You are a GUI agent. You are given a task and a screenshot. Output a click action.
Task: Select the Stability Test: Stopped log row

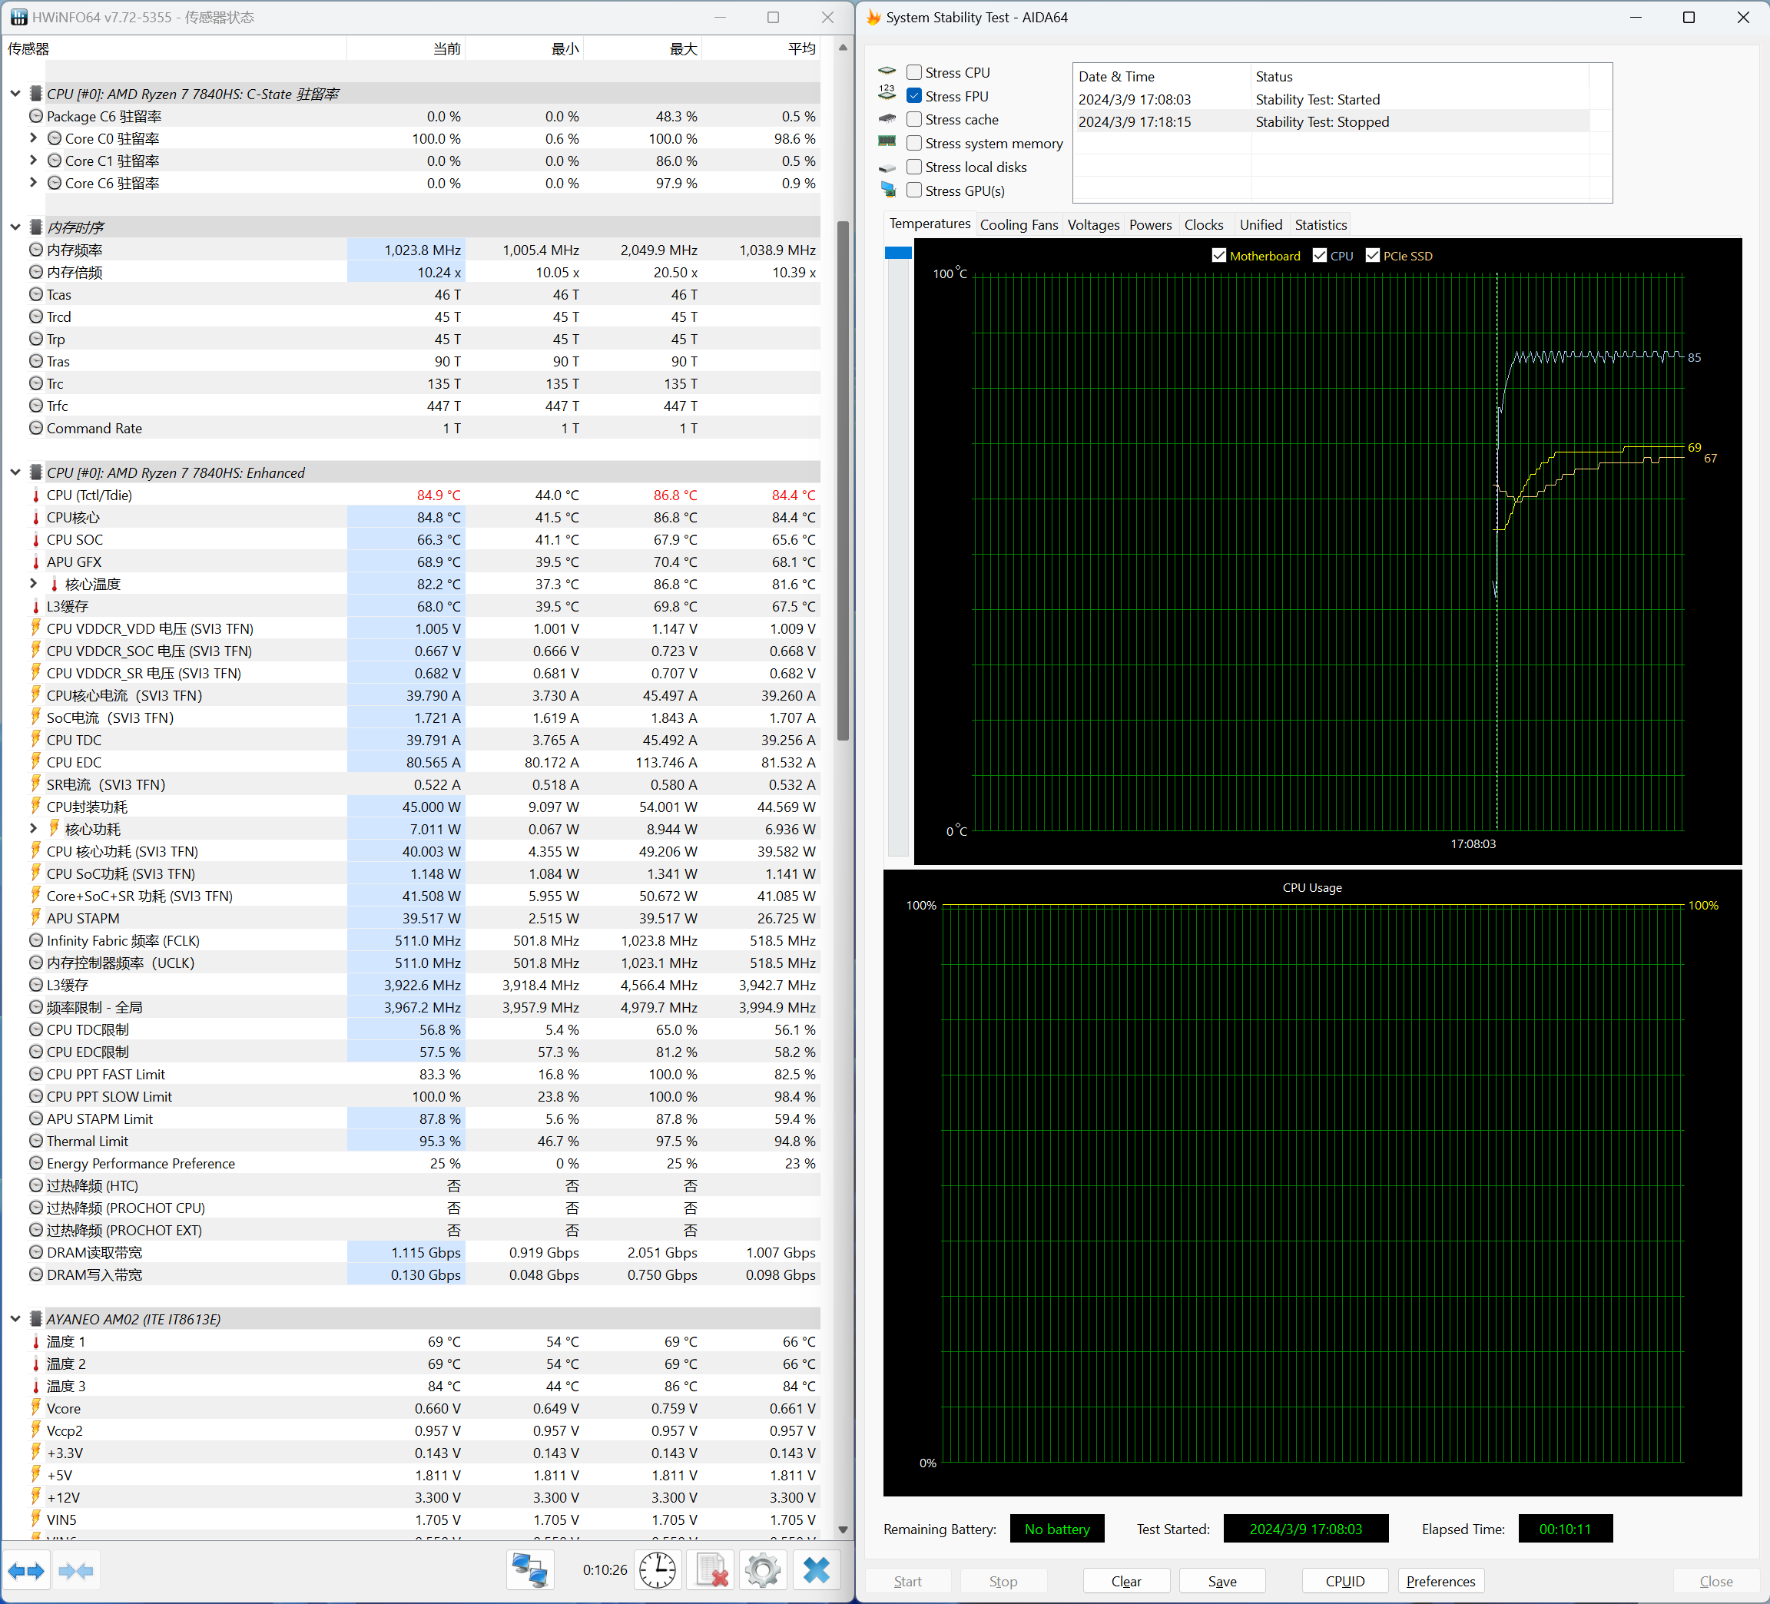click(1332, 122)
